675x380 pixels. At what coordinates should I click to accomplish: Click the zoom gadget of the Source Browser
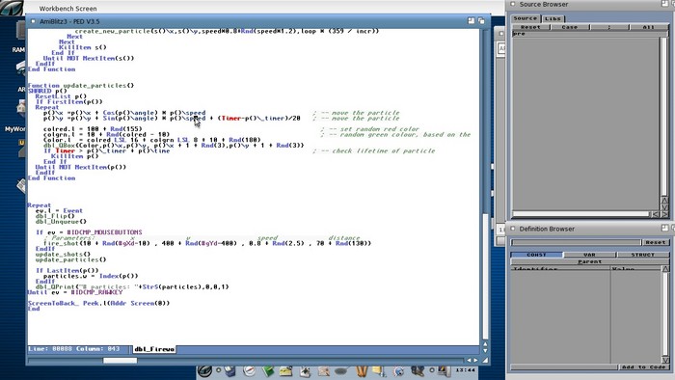coord(664,4)
